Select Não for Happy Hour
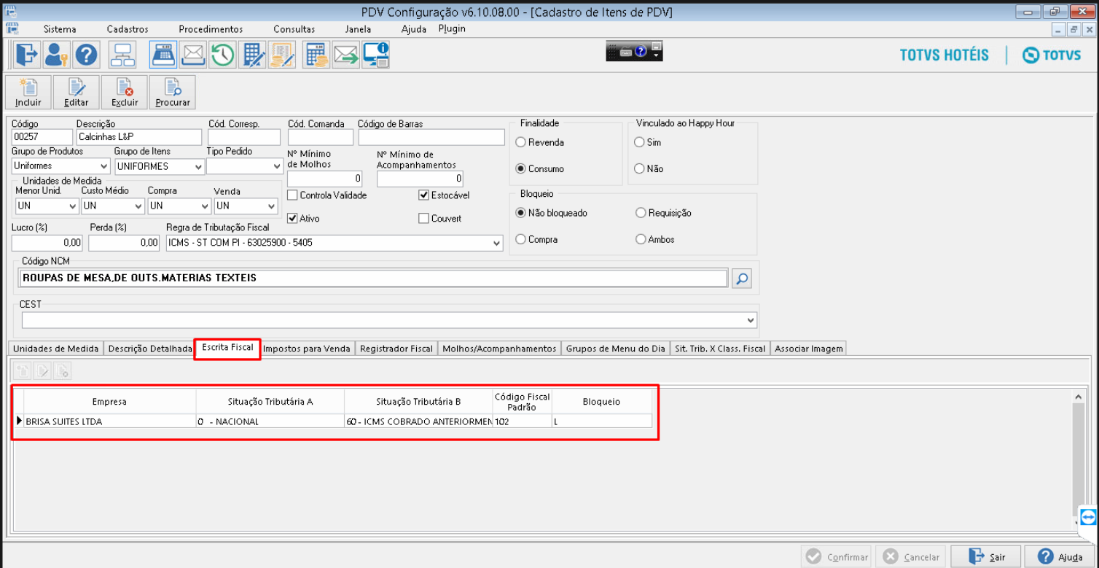 pos(639,168)
